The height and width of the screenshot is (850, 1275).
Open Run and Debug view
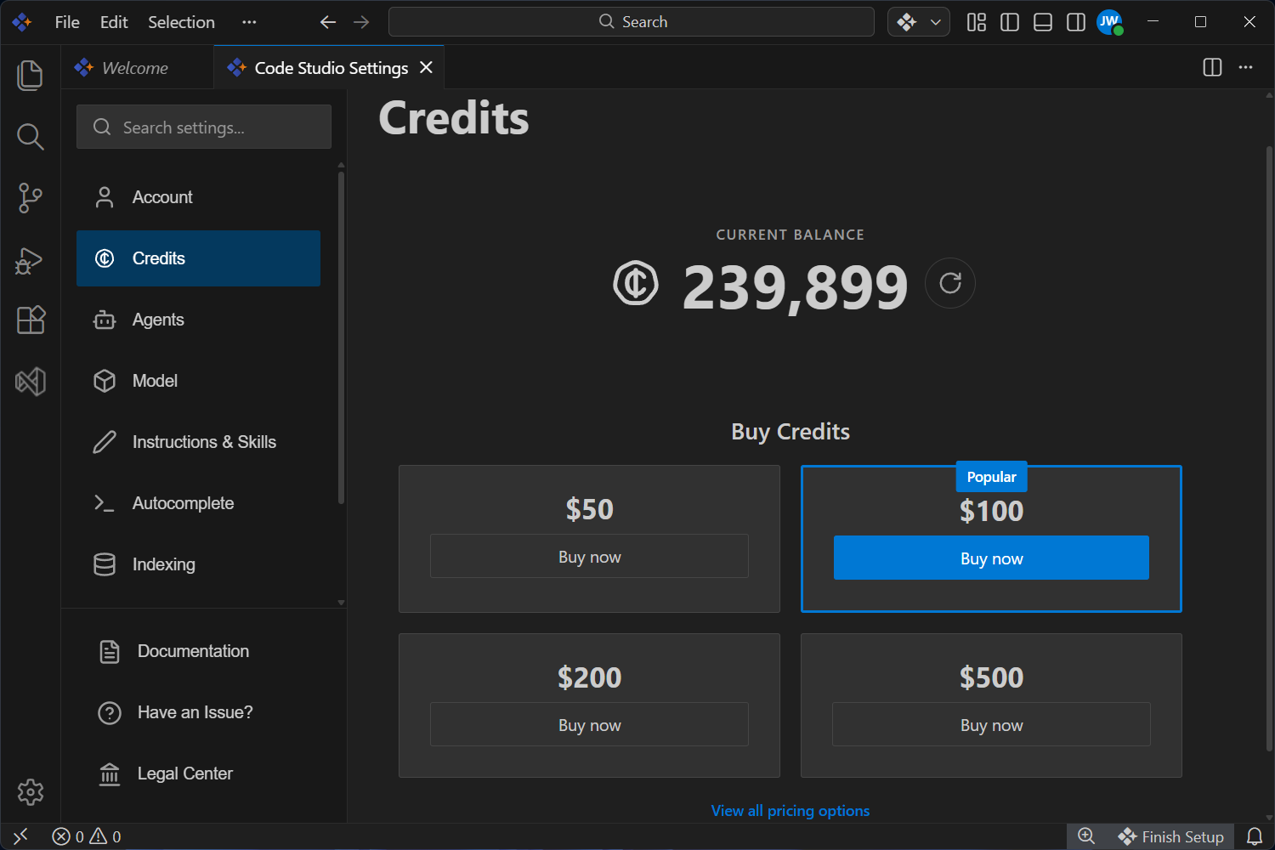[30, 259]
